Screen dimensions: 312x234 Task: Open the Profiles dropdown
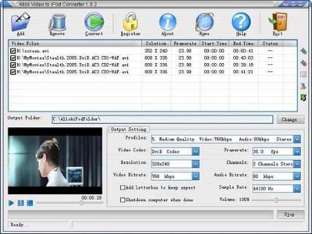tap(297, 139)
